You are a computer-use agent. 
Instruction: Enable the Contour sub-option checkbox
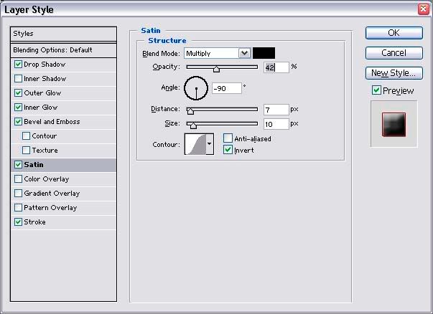(27, 136)
